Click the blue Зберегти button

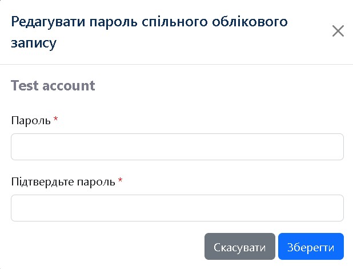(311, 247)
